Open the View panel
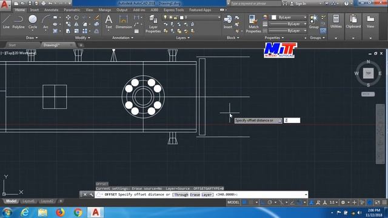 [x=370, y=21]
